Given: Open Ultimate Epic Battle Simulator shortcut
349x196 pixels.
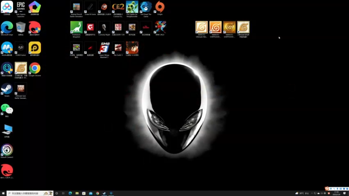Looking at the screenshot, I should pos(21,91).
